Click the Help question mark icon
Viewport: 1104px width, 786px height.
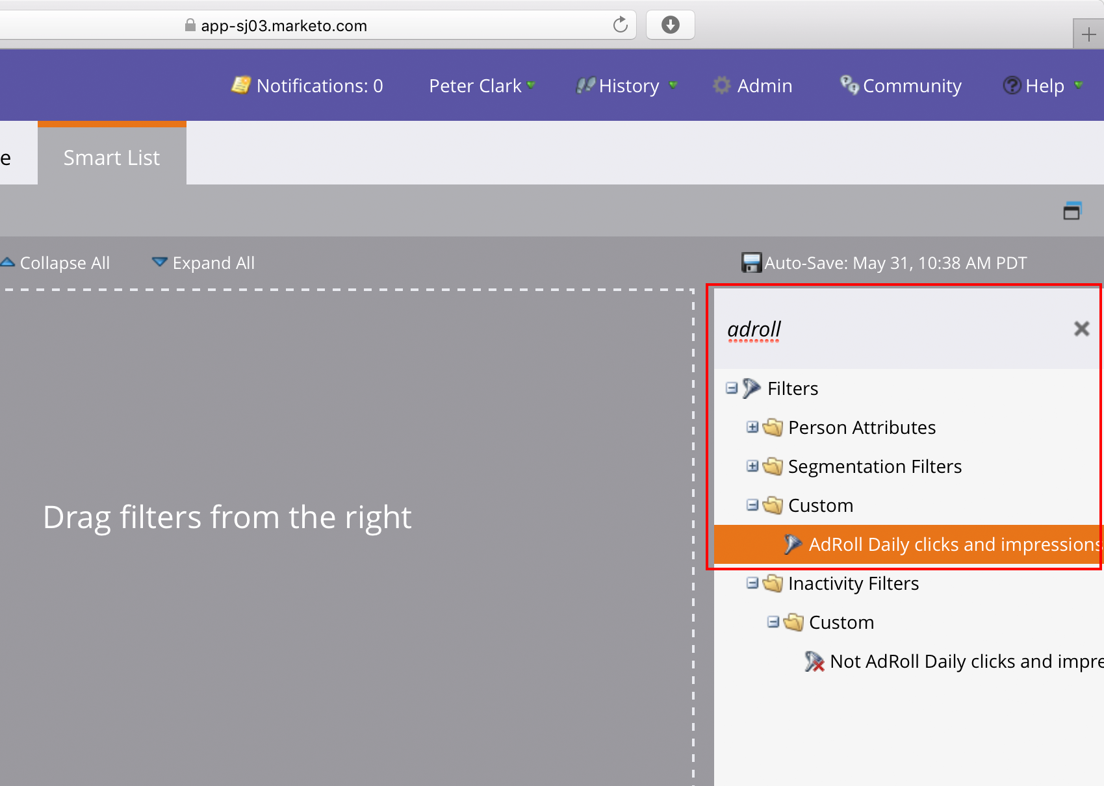tap(1012, 85)
